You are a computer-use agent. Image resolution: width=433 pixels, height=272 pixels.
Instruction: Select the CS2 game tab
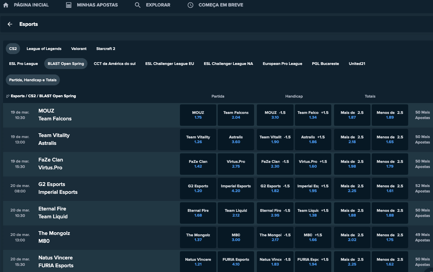point(13,49)
